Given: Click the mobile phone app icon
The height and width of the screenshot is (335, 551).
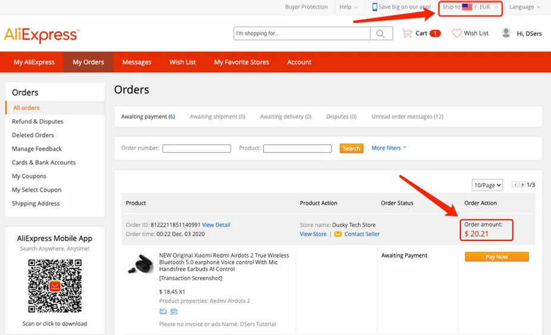Looking at the screenshot, I should [x=375, y=7].
